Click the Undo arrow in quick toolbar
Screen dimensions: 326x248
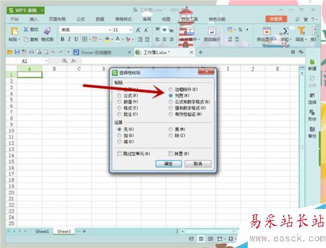click(53, 52)
